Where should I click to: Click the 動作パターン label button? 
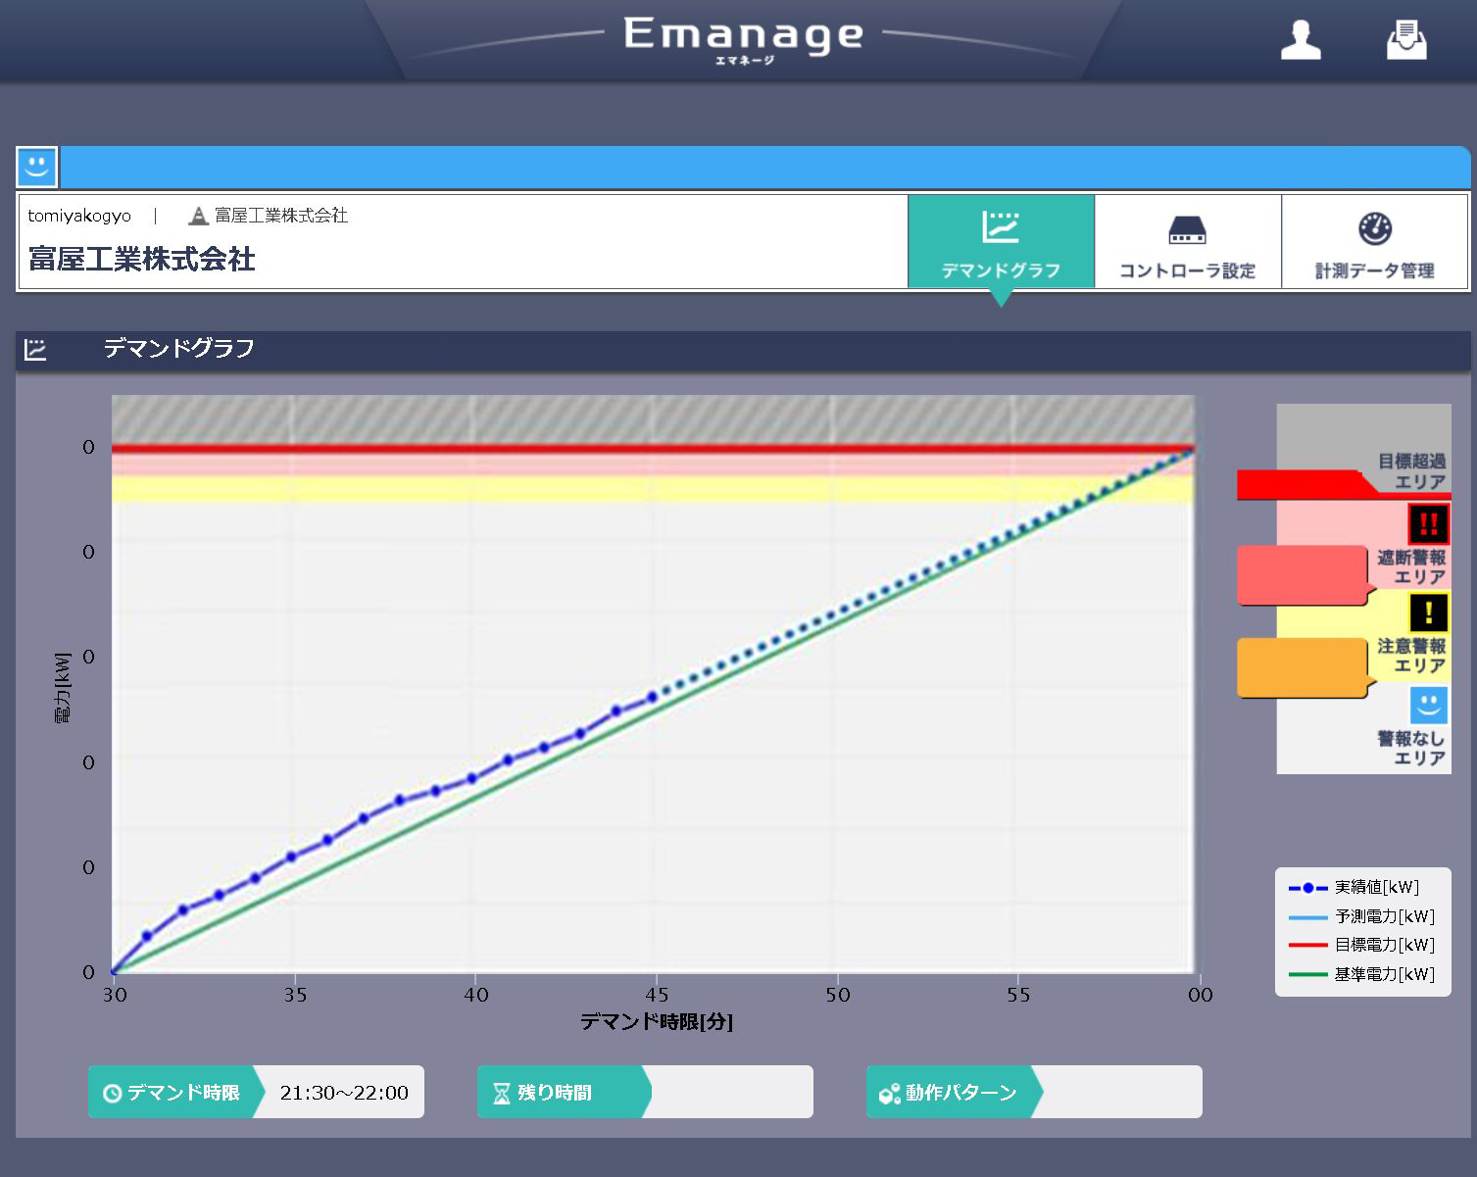pos(950,1092)
